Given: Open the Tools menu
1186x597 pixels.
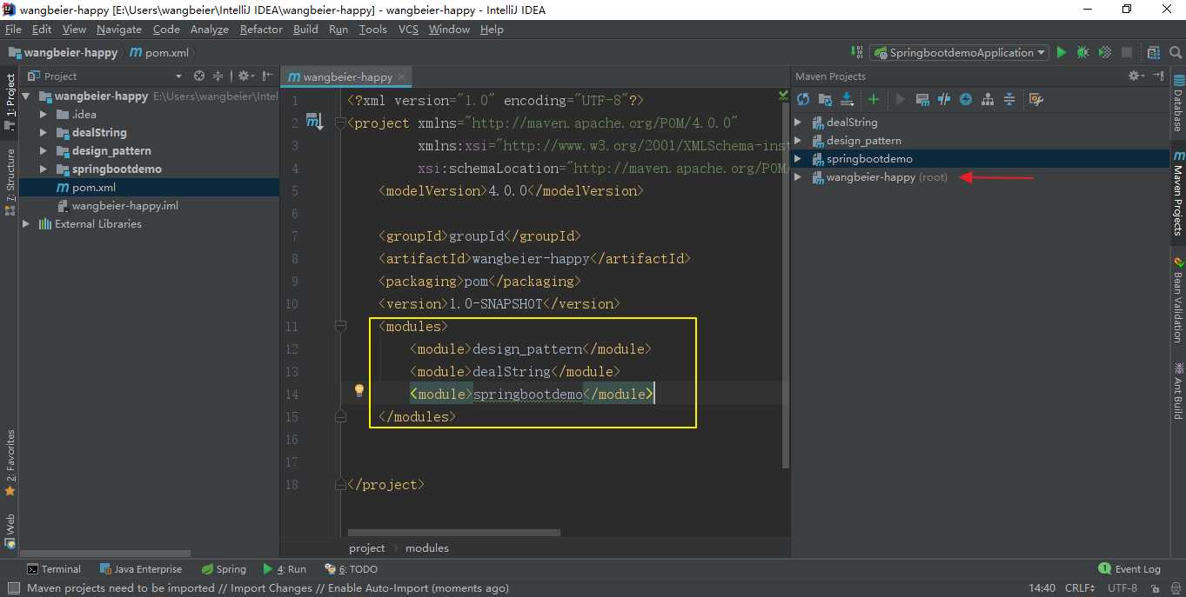Looking at the screenshot, I should pos(372,29).
